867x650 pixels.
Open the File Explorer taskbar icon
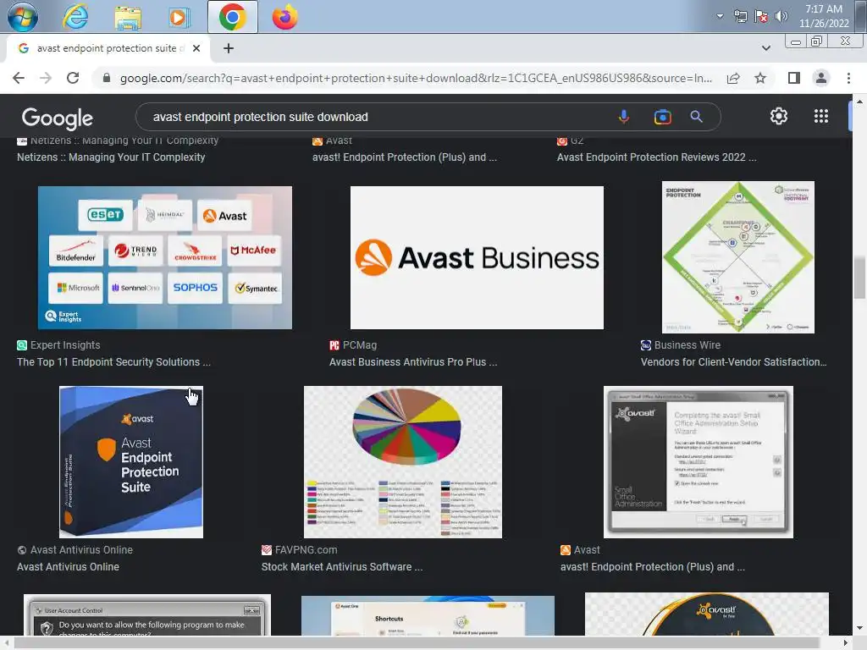tap(128, 17)
